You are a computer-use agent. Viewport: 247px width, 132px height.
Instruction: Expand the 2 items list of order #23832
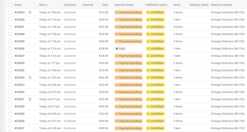(178, 92)
